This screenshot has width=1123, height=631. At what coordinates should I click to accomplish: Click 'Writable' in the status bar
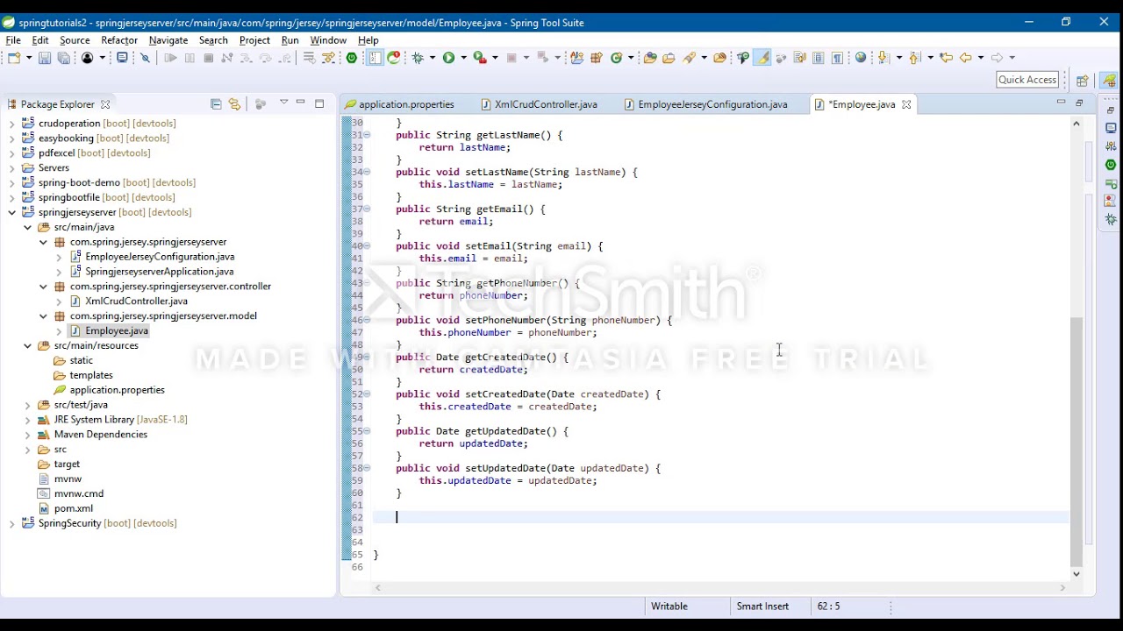point(669,606)
